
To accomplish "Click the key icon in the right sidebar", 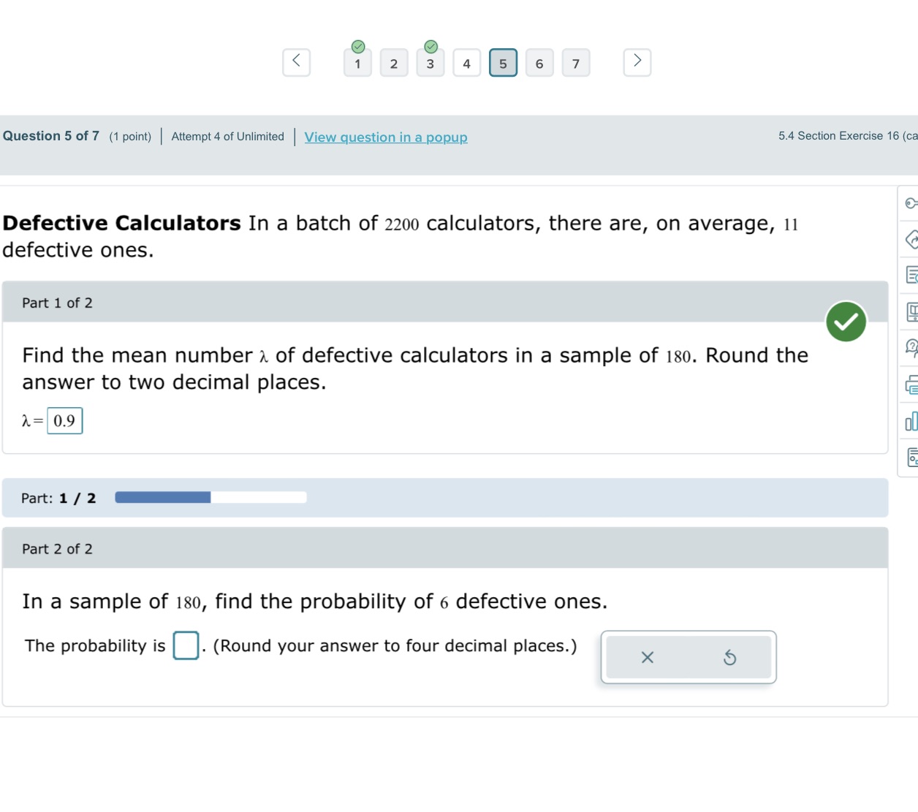I will (911, 203).
